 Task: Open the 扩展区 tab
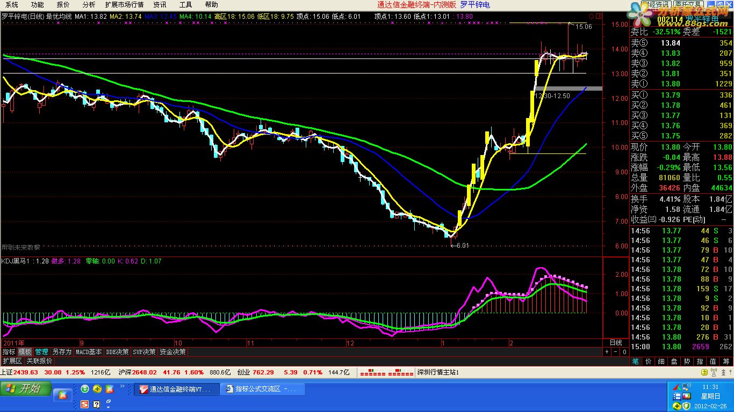tap(12, 361)
